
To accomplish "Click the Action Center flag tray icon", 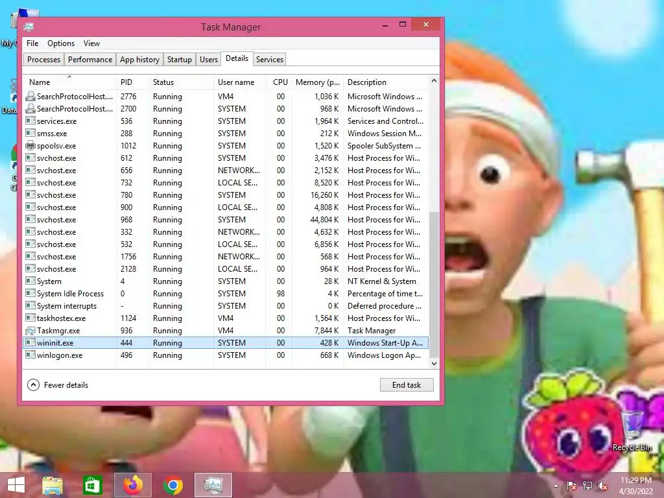I will click(571, 486).
